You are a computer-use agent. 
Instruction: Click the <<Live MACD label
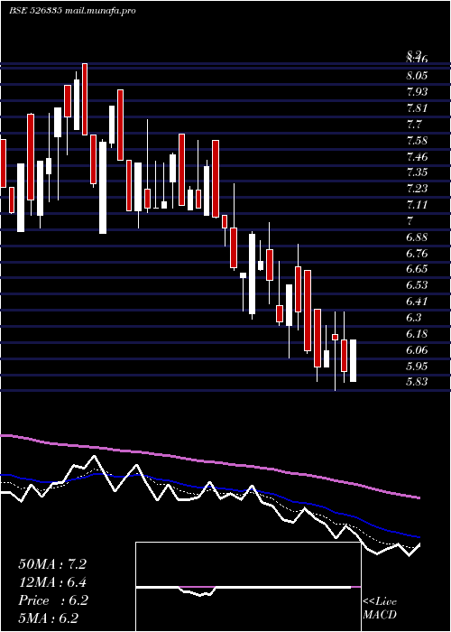point(380,608)
